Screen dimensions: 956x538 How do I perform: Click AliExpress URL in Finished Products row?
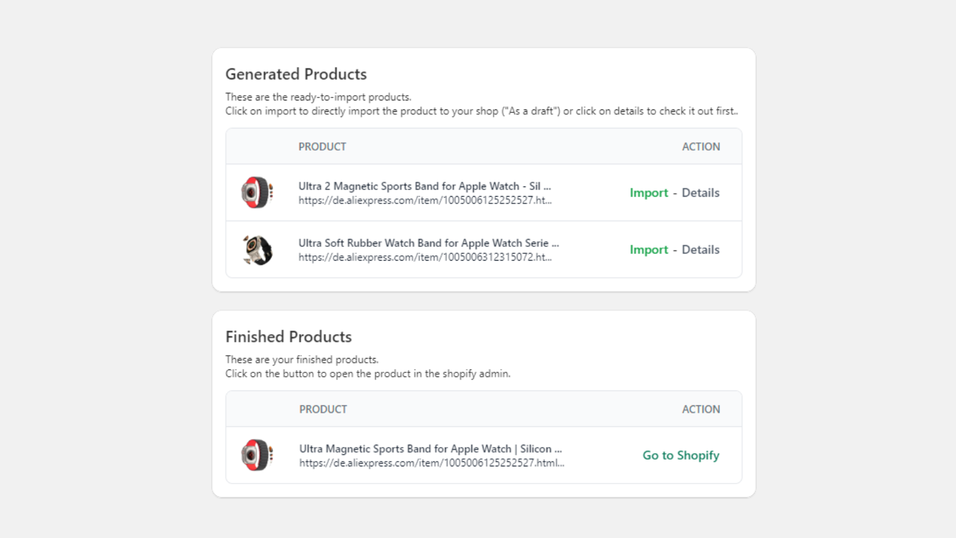coord(431,463)
